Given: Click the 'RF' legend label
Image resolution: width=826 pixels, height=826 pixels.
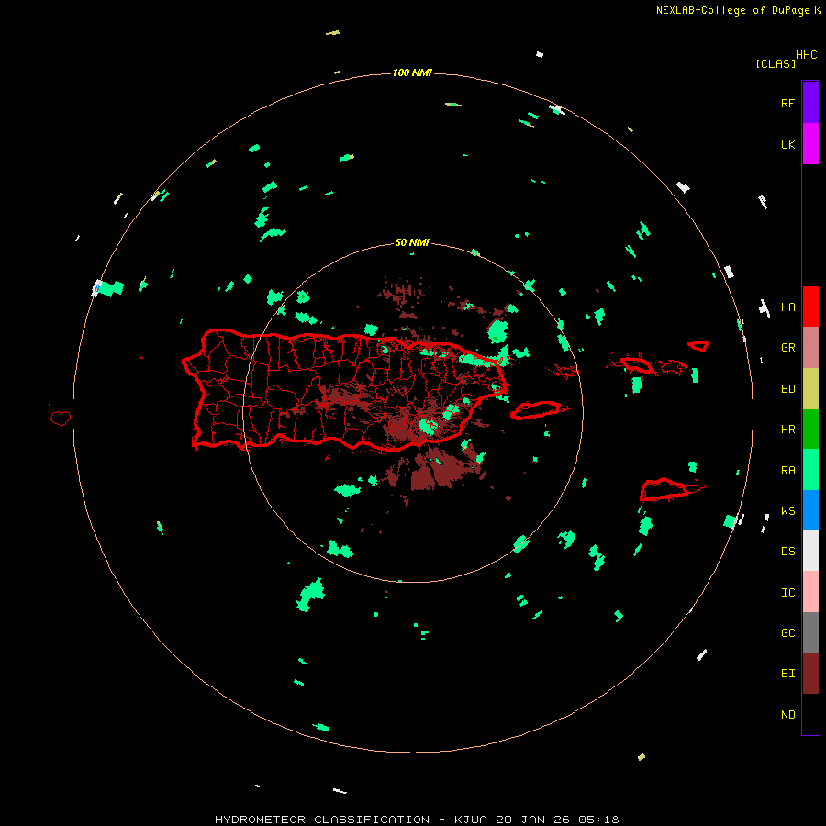Looking at the screenshot, I should [787, 103].
